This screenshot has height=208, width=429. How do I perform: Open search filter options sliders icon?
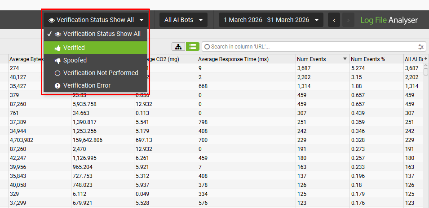(x=421, y=47)
